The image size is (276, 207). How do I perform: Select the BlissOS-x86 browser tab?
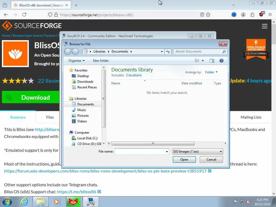coord(41,5)
